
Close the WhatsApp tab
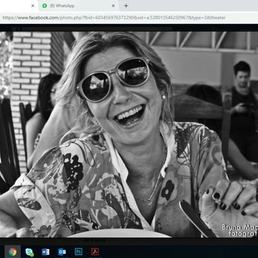coord(113,6)
